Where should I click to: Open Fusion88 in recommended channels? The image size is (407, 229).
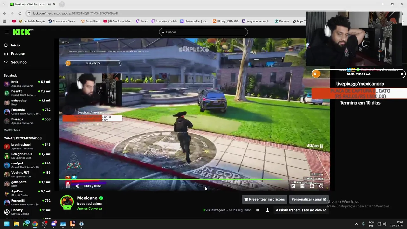(27, 202)
